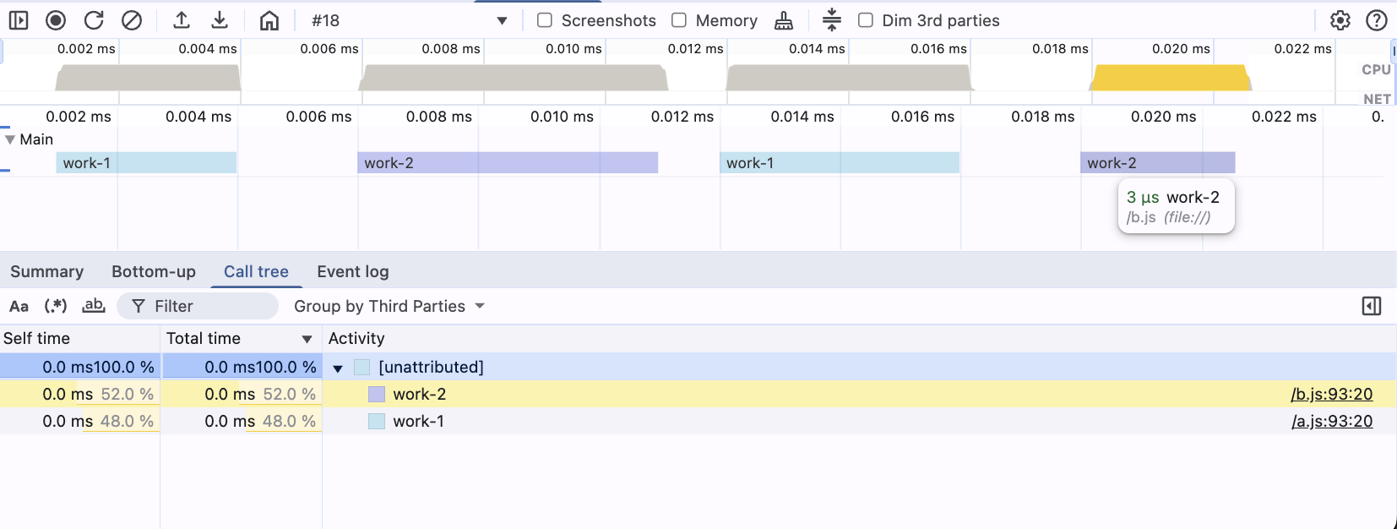Enable the Memory checkbox

679,20
